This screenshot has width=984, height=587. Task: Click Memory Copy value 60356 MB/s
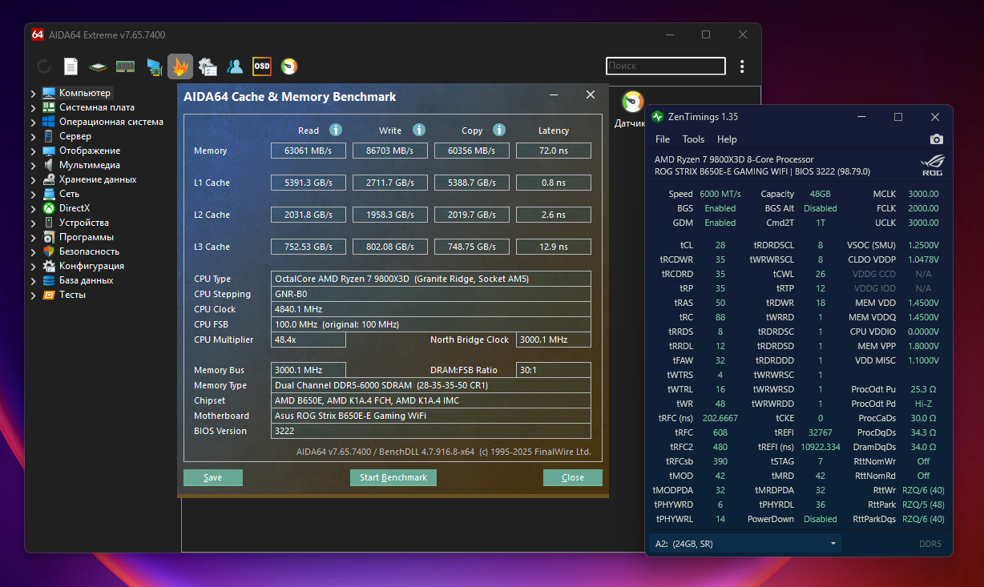[472, 151]
